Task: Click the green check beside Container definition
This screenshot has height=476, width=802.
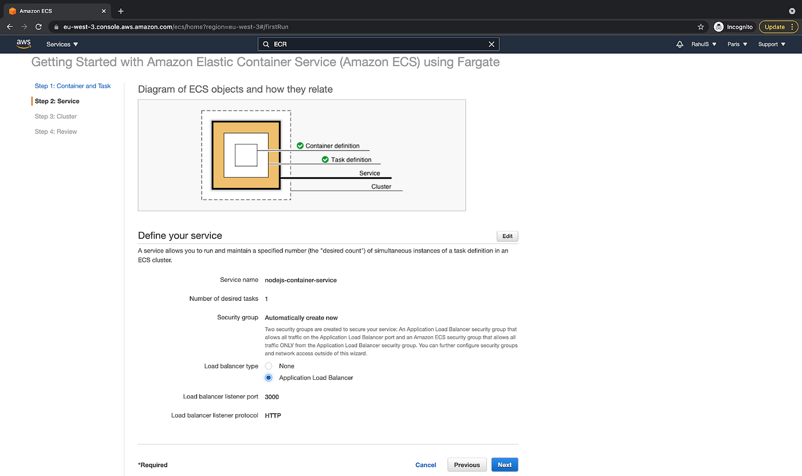Action: tap(300, 145)
